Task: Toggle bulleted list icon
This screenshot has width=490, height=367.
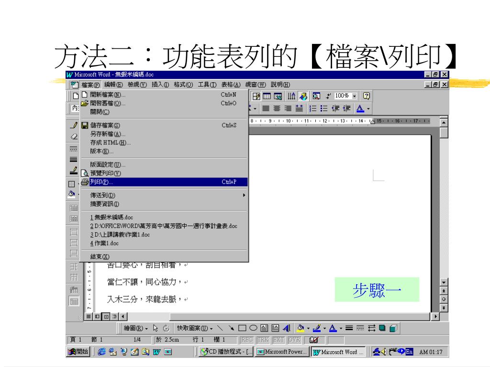Action: pyautogui.click(x=324, y=108)
